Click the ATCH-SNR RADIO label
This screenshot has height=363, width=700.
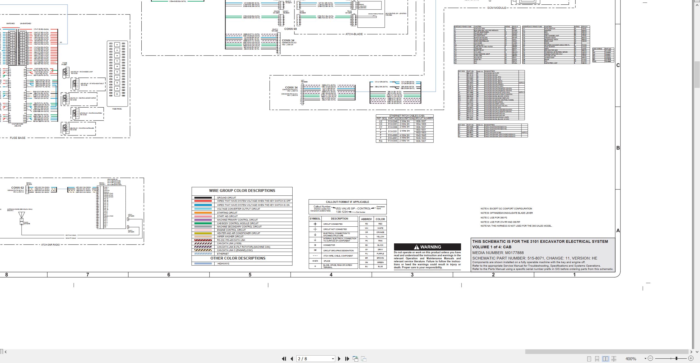coord(50,245)
